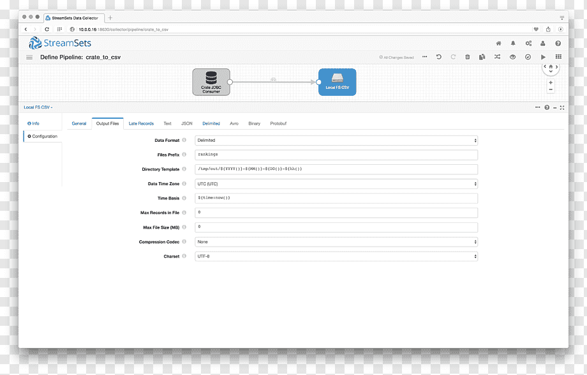
Task: Auto arrange the pipeline with shuffle icon
Action: tap(497, 57)
